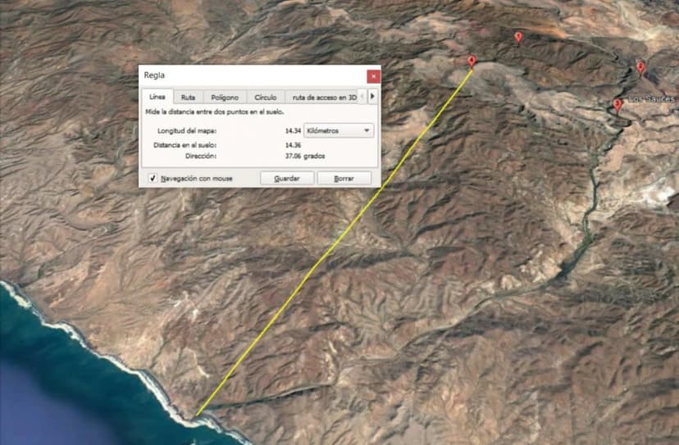Viewport: 679px width, 445px height.
Task: Click the Regla dialog title bar
Action: pyautogui.click(x=246, y=75)
